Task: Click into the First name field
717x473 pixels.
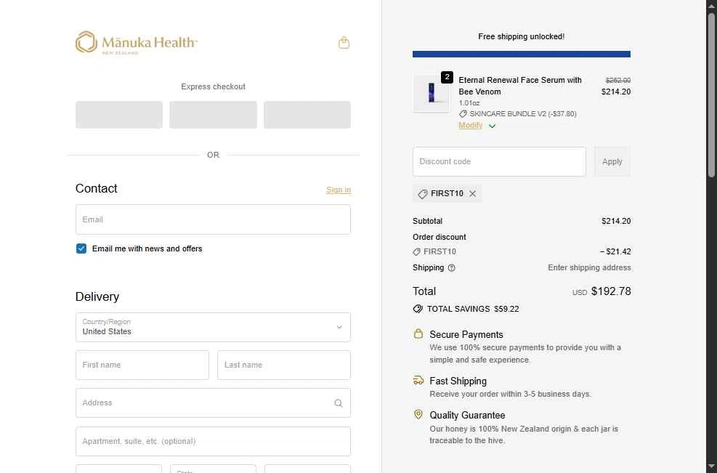Action: 142,365
